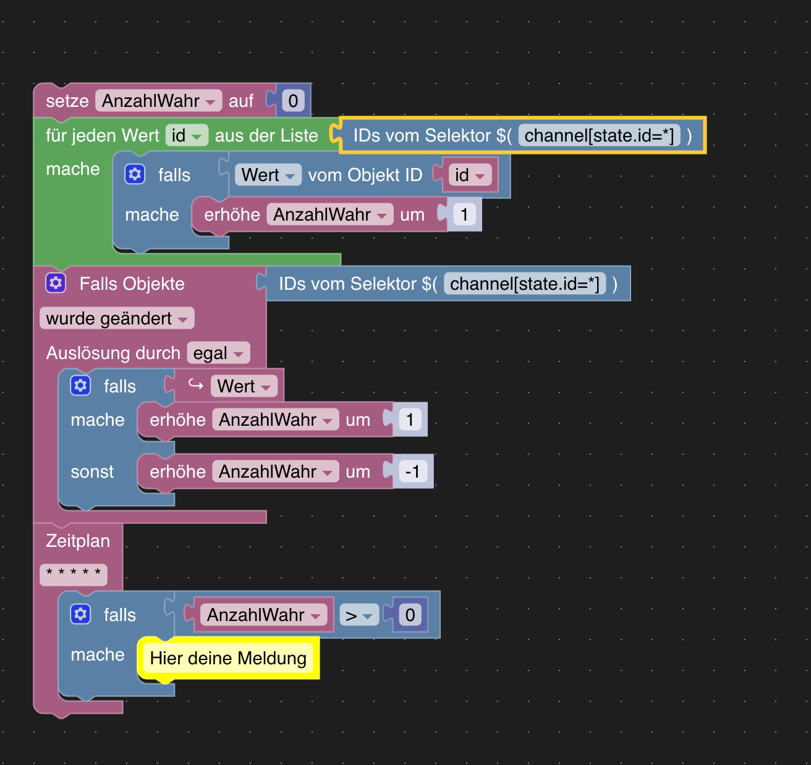Viewport: 811px width, 765px height.
Task: Click the 'Falls Objekte' trigger label
Action: (x=132, y=284)
